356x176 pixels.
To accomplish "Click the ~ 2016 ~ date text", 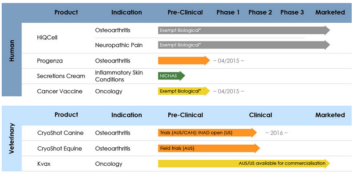I will click(276, 133).
